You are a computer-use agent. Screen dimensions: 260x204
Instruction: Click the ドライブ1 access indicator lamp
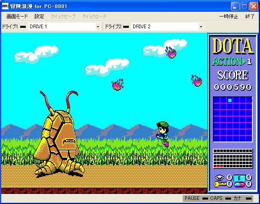(x=23, y=27)
